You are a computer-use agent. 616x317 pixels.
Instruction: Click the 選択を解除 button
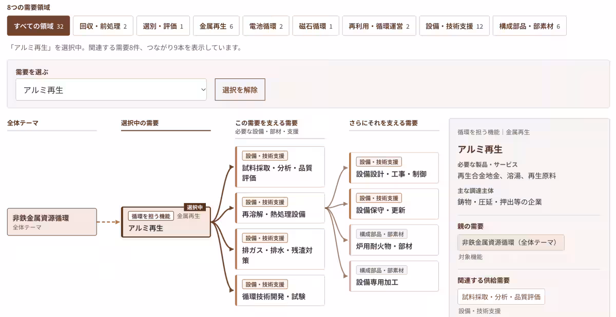[x=240, y=90]
